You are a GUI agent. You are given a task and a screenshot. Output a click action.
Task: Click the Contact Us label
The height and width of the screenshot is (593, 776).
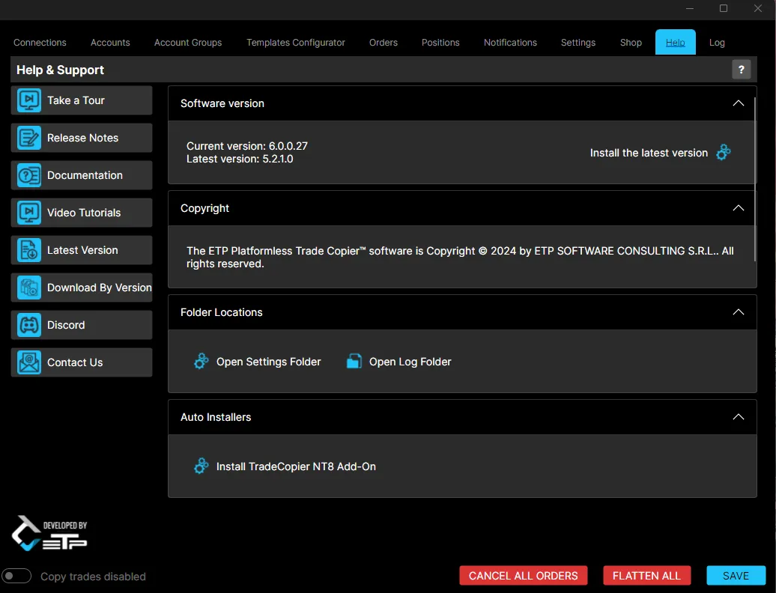point(75,362)
